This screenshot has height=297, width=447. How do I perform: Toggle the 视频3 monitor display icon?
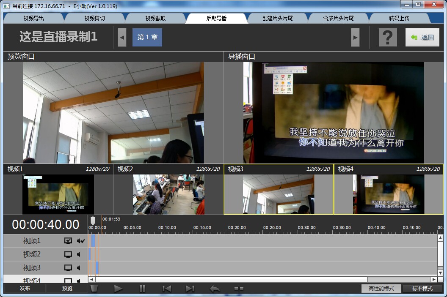coord(68,268)
